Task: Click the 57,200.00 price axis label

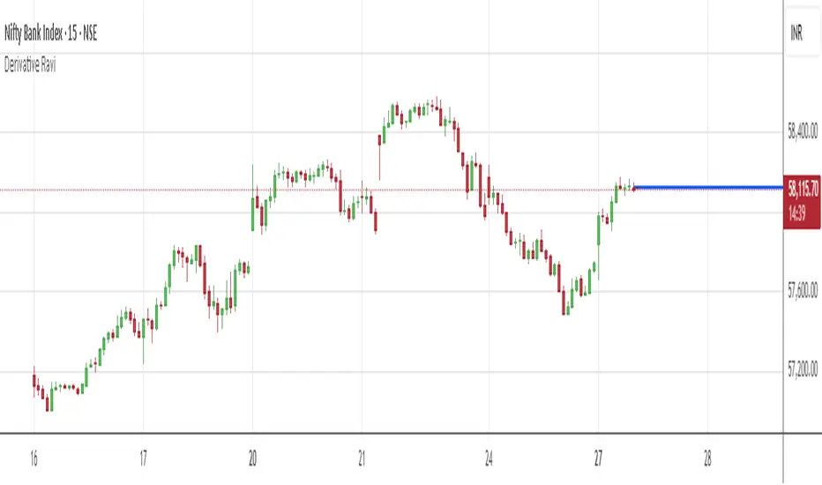Action: pyautogui.click(x=803, y=372)
